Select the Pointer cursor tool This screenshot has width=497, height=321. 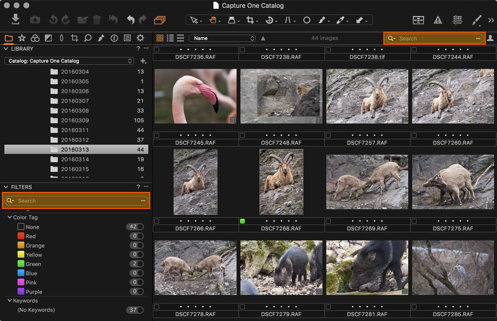pos(194,20)
